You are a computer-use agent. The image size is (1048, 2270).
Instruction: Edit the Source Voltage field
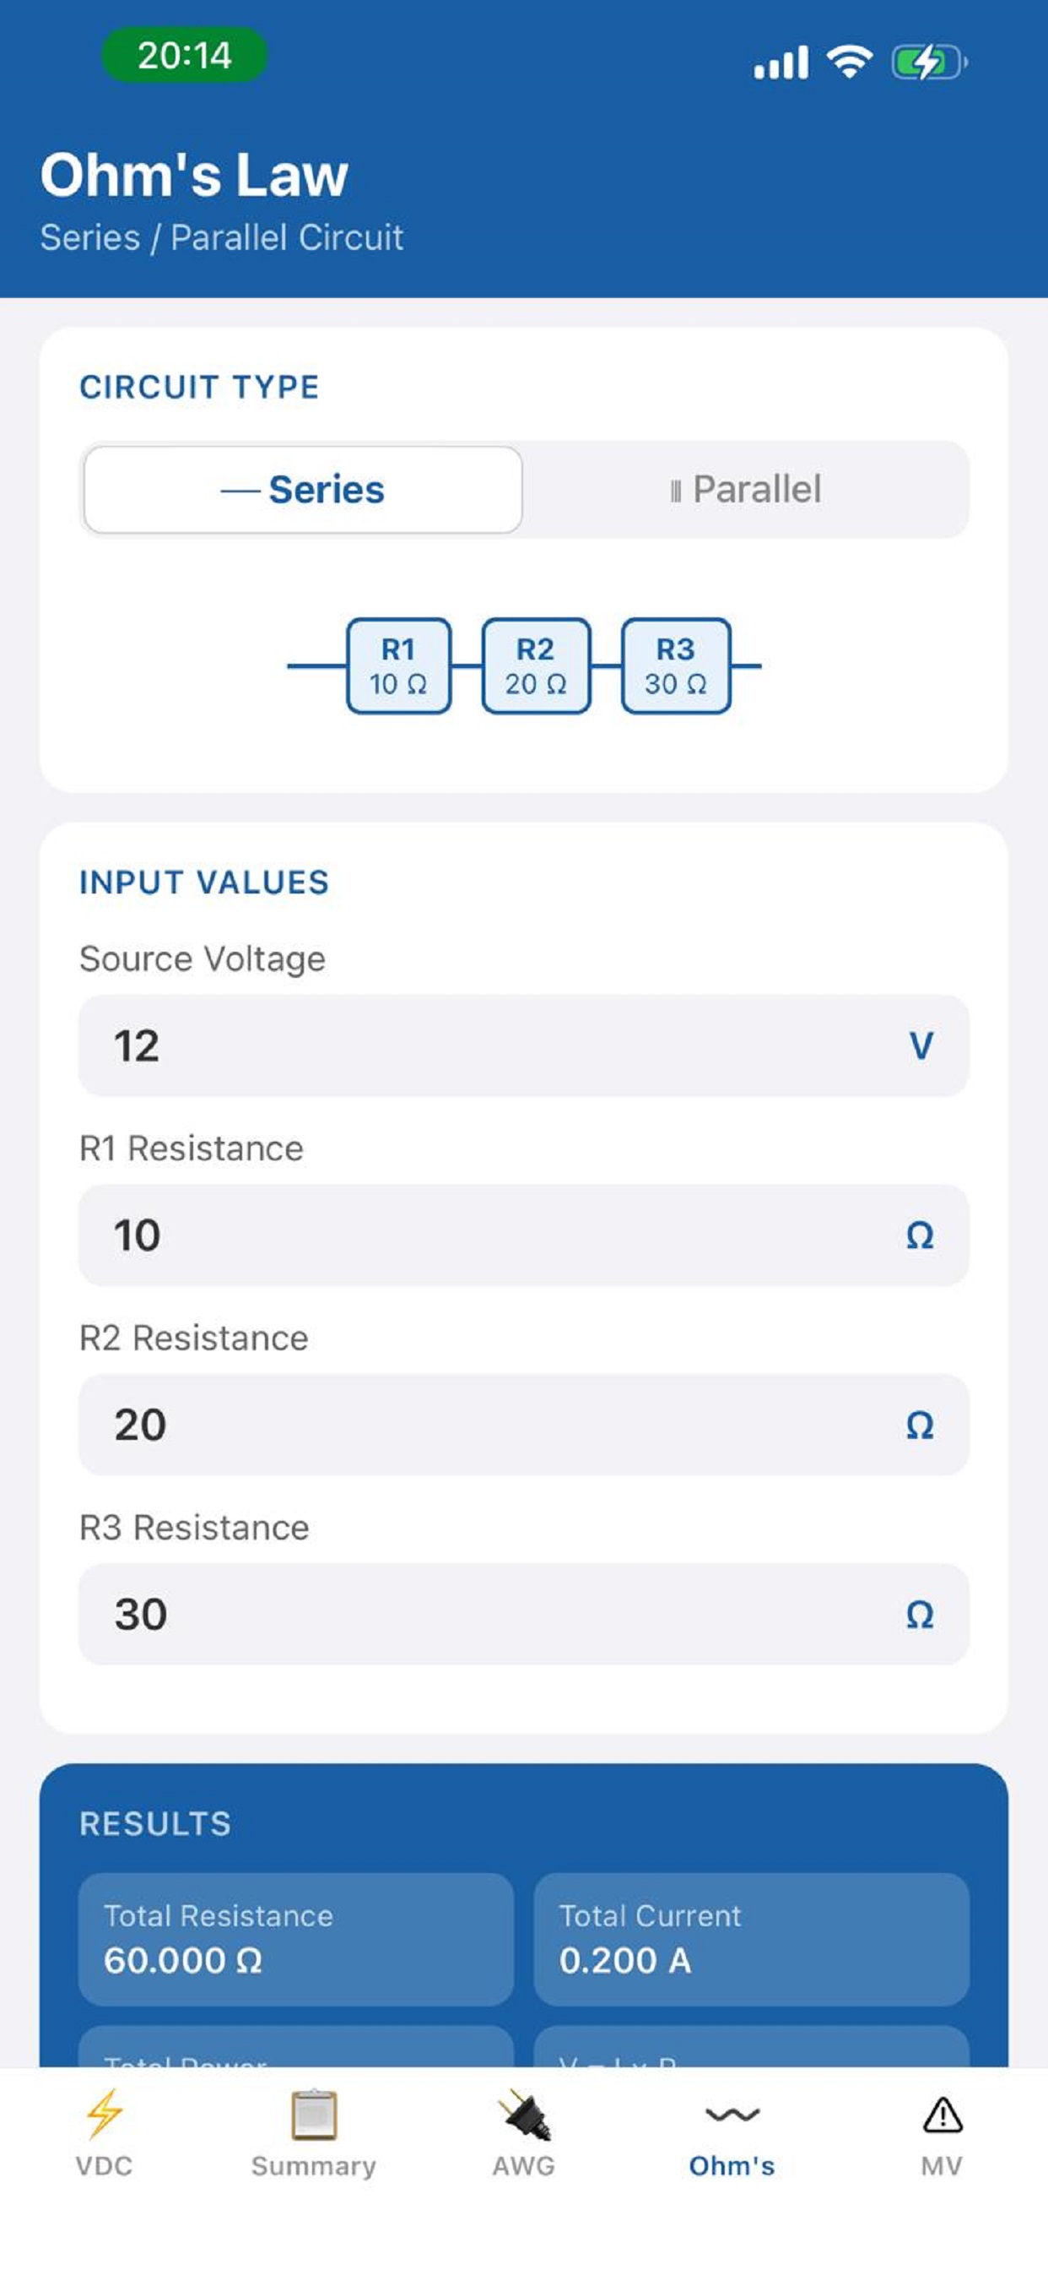pyautogui.click(x=524, y=1046)
